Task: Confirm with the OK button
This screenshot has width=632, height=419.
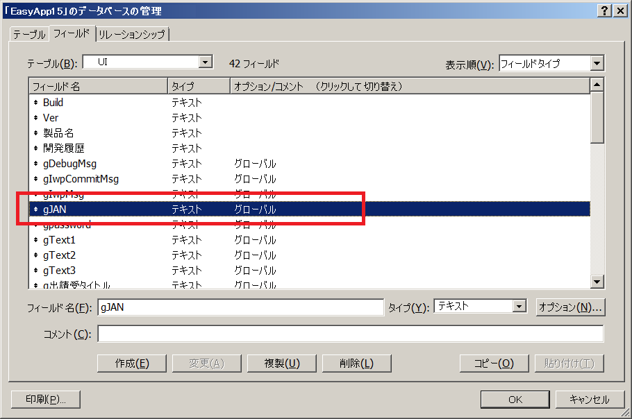Action: coord(515,400)
